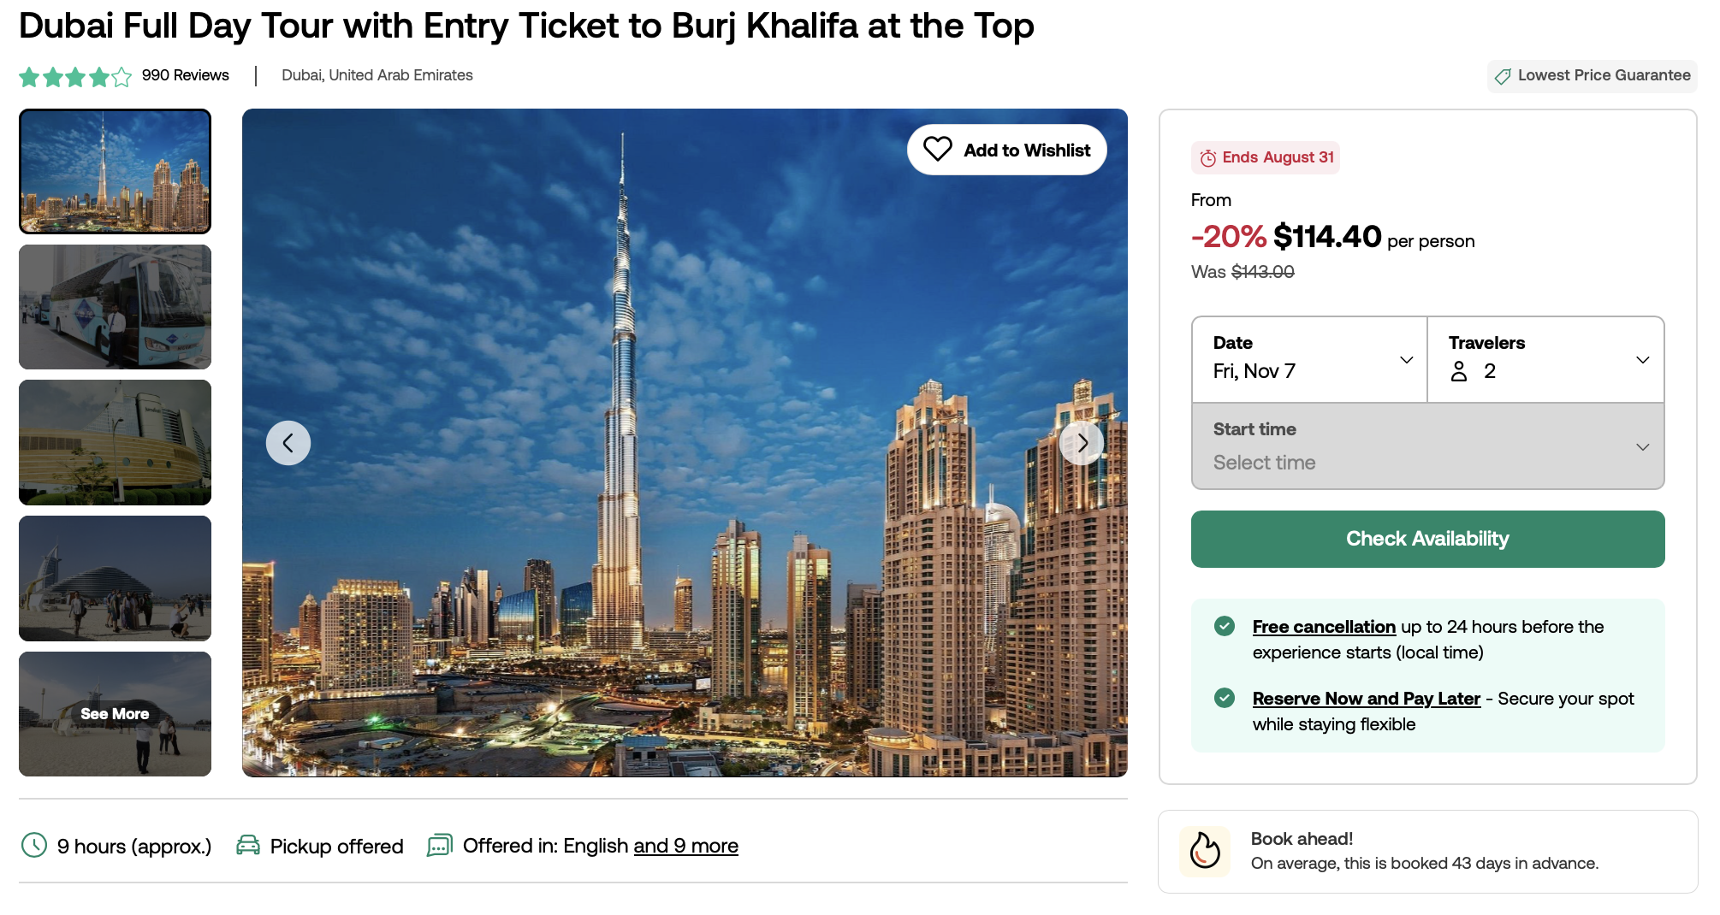
Task: Open the 990 Reviews link
Action: 186,75
